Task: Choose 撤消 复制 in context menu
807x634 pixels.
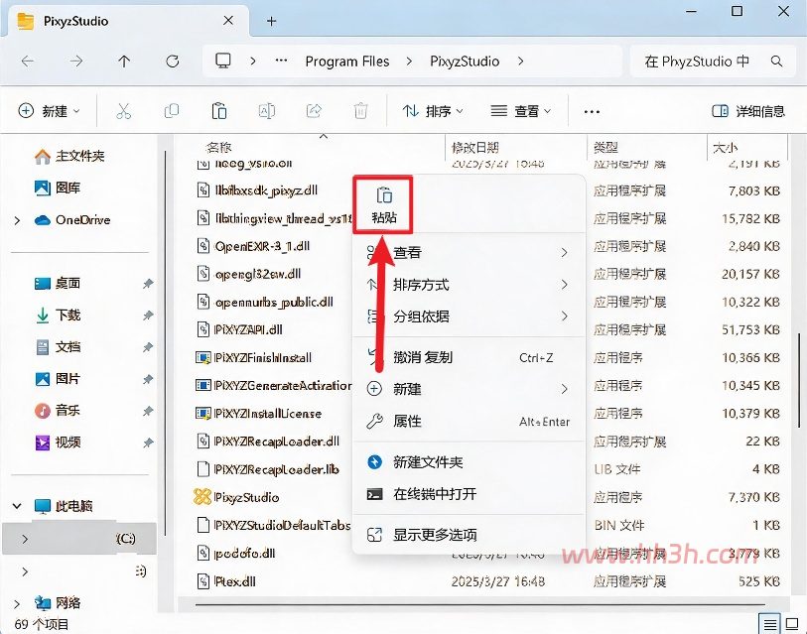Action: tap(469, 357)
